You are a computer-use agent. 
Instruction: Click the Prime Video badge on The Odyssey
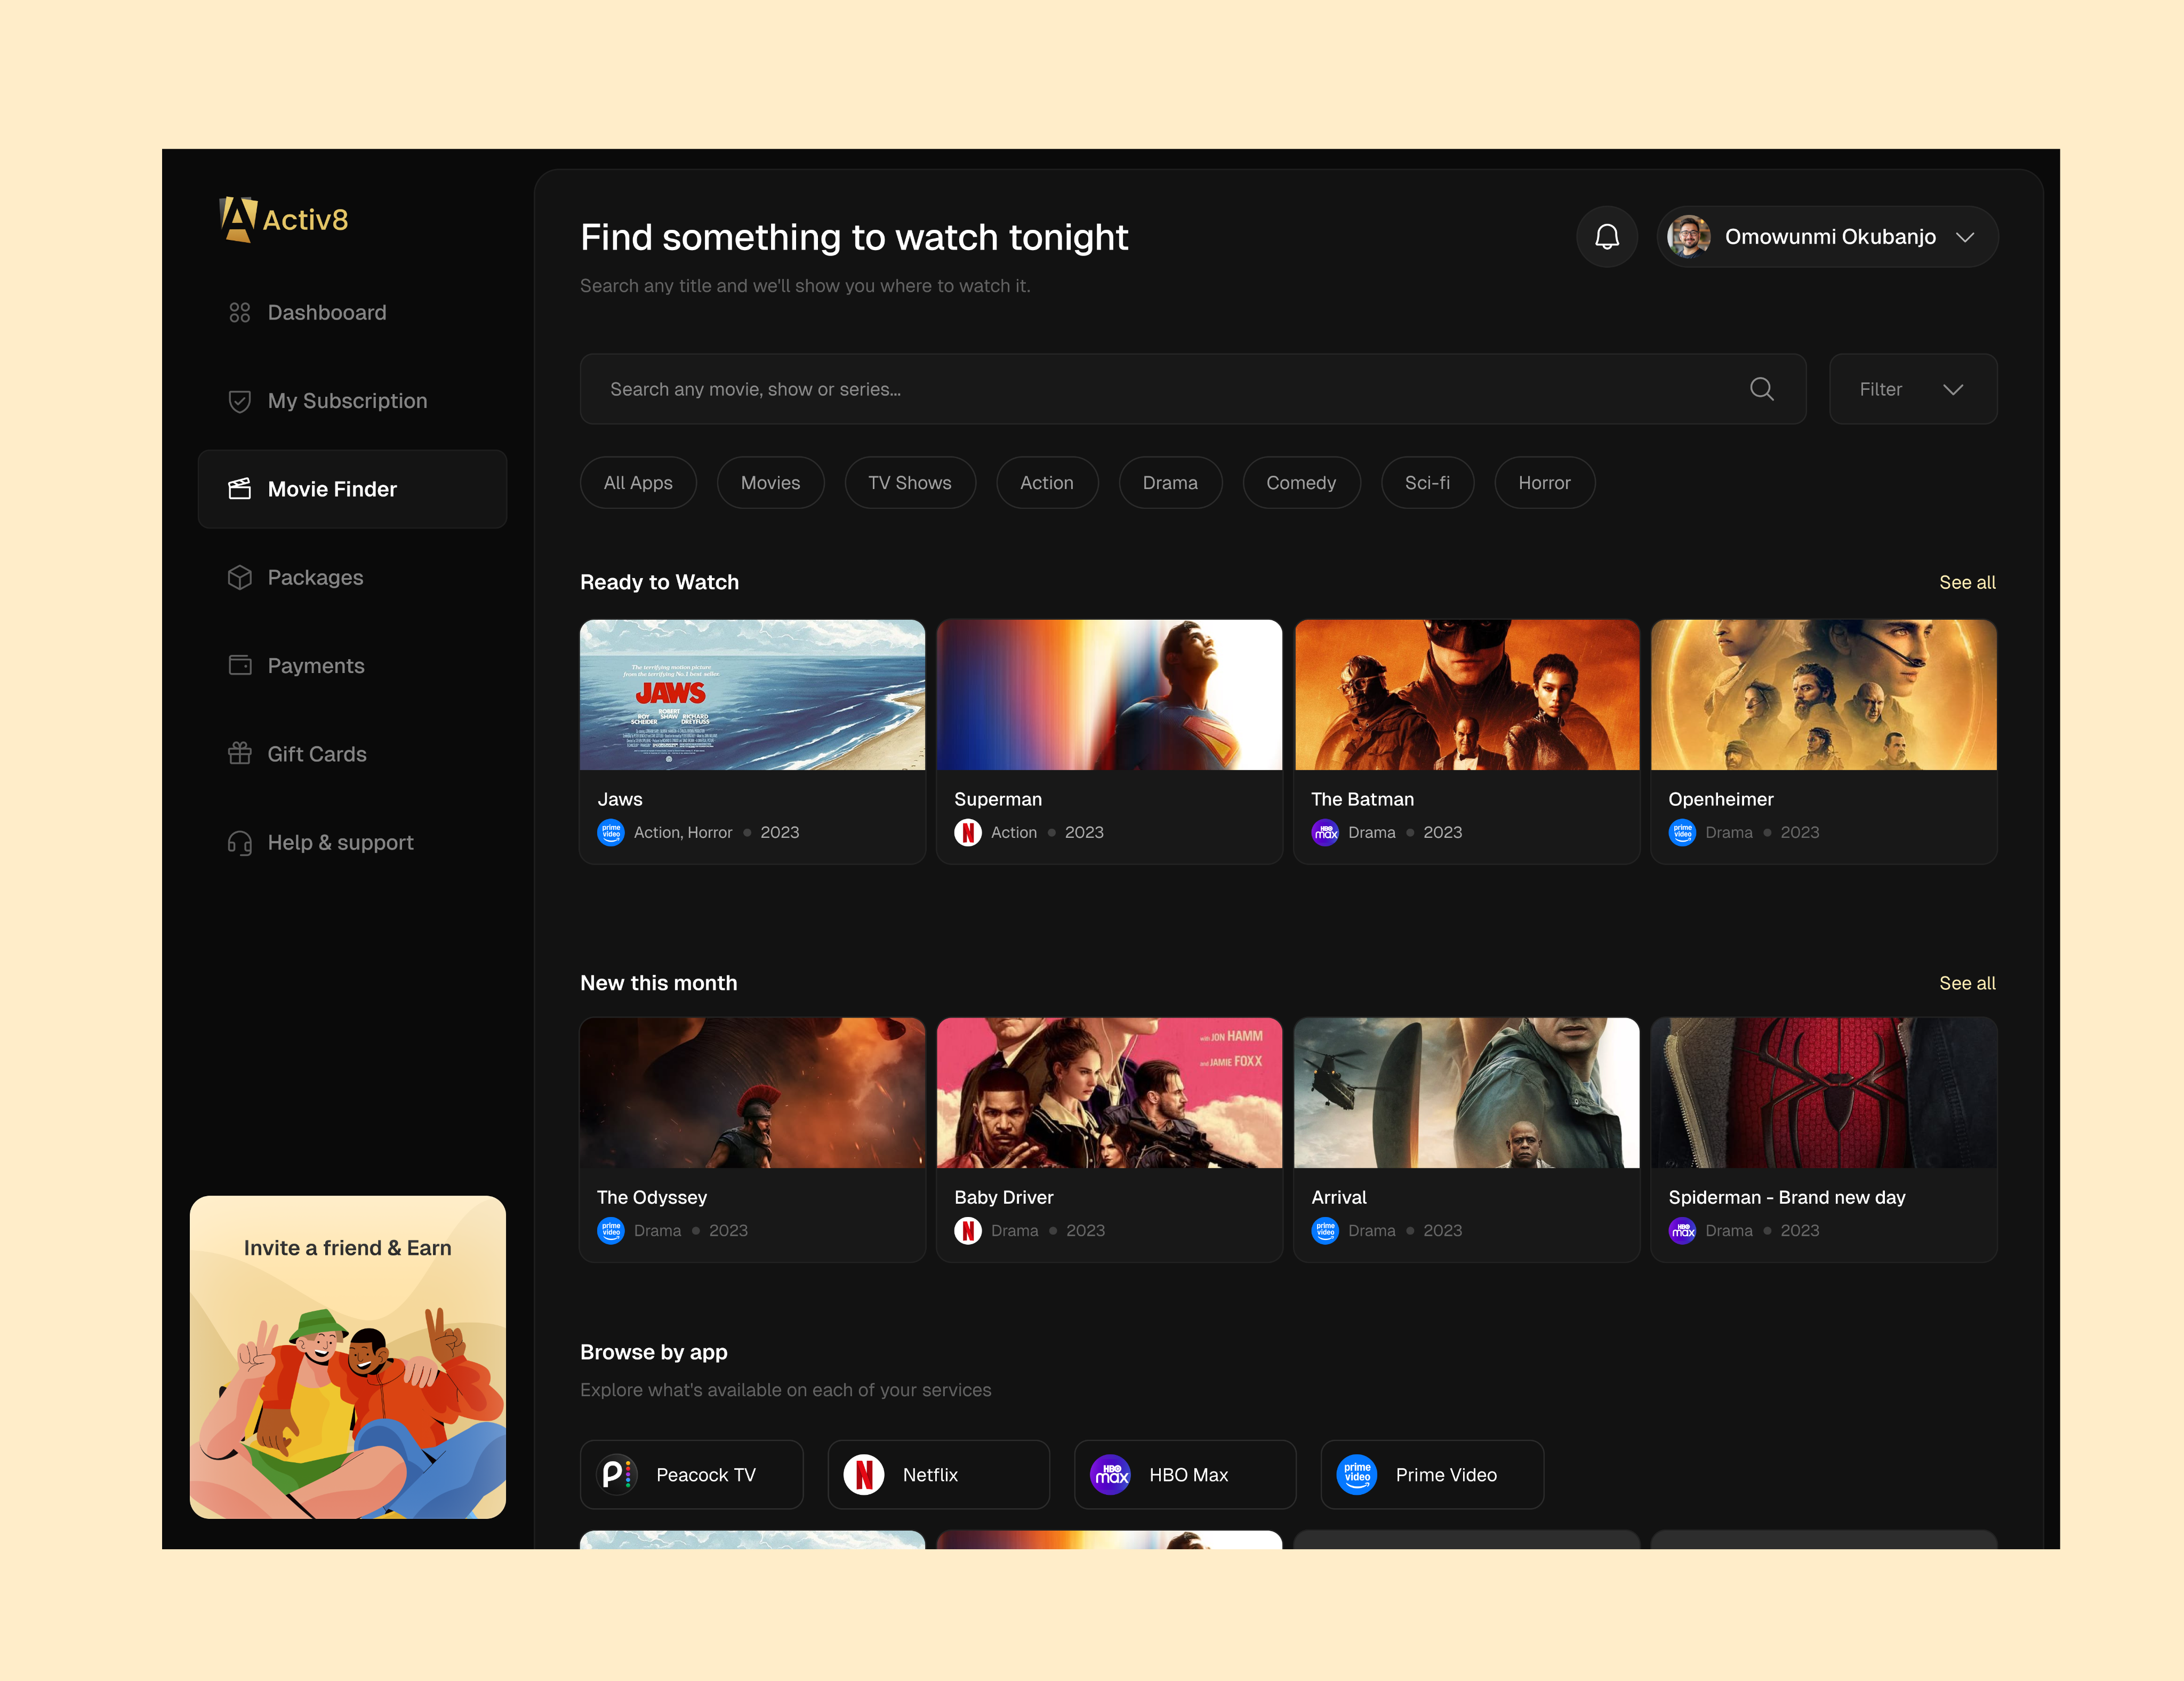click(x=611, y=1230)
